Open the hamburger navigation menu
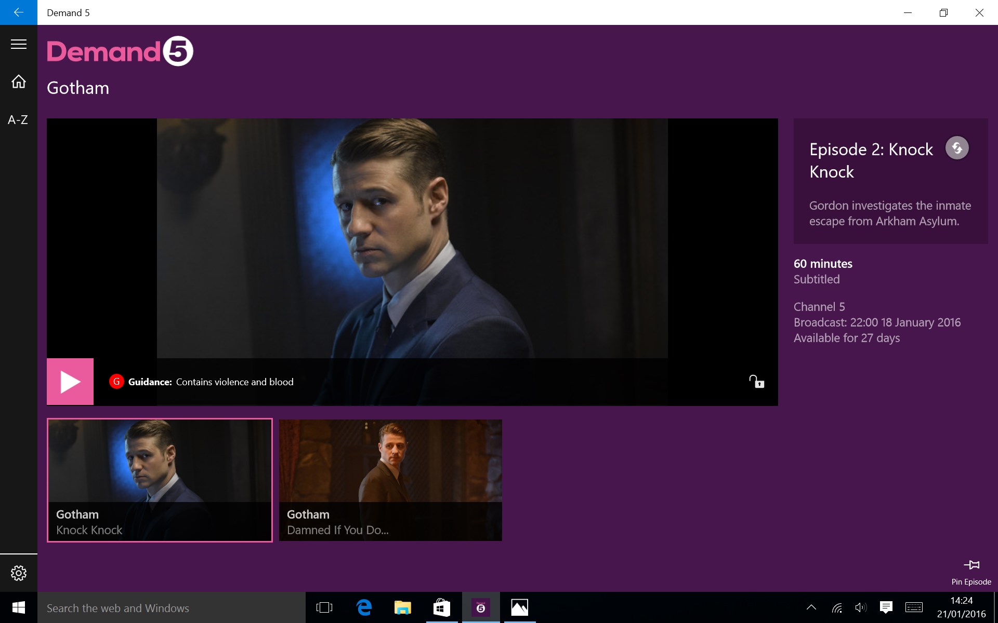The width and height of the screenshot is (998, 623). point(19,44)
